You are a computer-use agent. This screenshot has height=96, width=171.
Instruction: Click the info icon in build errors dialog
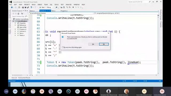(x=63, y=37)
